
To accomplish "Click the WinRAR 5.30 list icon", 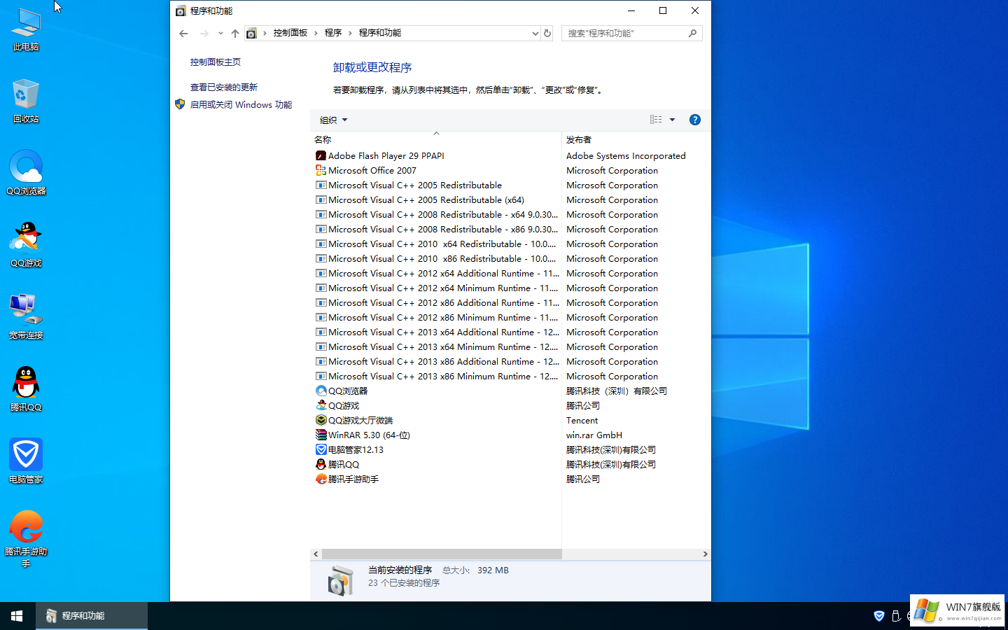I will coord(321,435).
